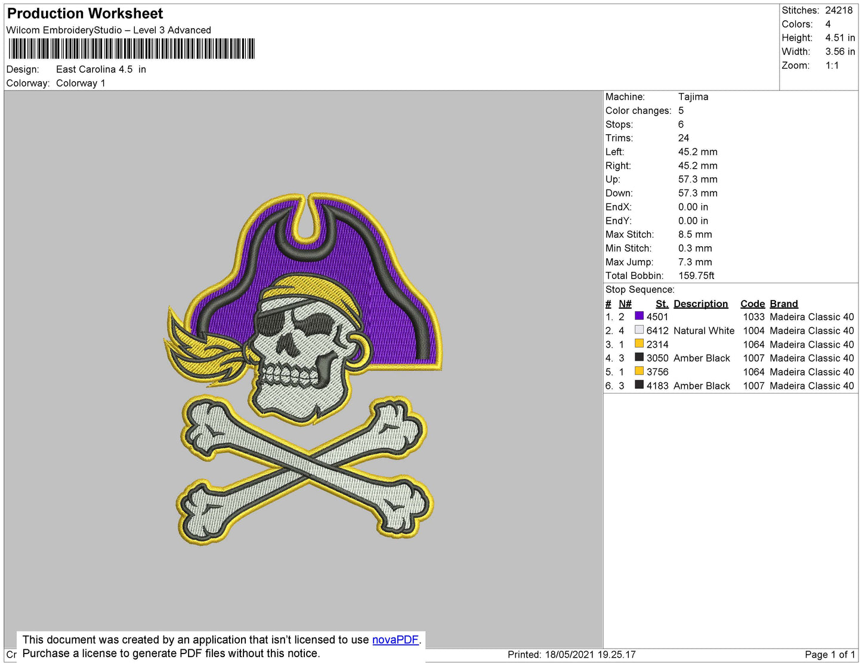Select the Stitches value '24218'
This screenshot has height=666, width=862.
(x=839, y=11)
